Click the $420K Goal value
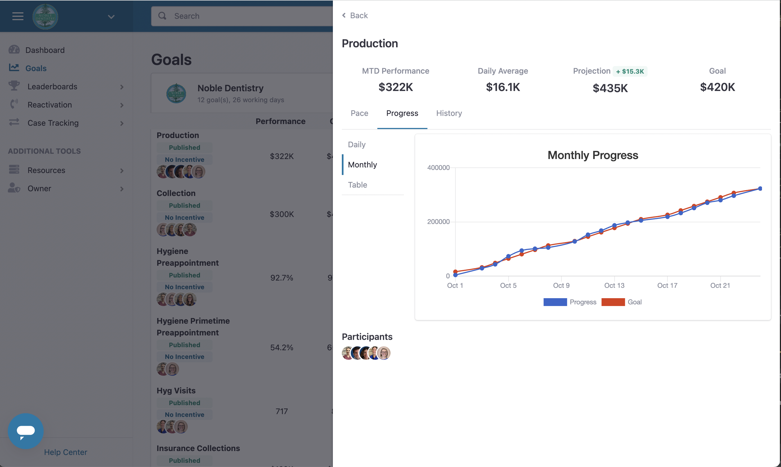This screenshot has width=781, height=467. click(718, 87)
